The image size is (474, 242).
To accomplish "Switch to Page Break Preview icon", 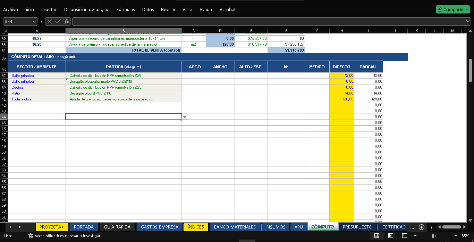I will [x=405, y=236].
